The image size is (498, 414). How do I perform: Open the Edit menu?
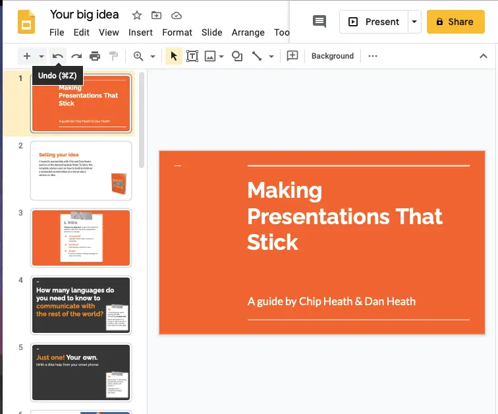click(81, 32)
